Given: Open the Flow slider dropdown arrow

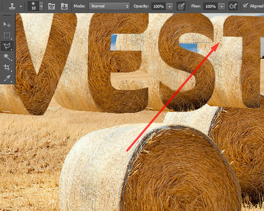Looking at the screenshot, I should click(x=222, y=7).
